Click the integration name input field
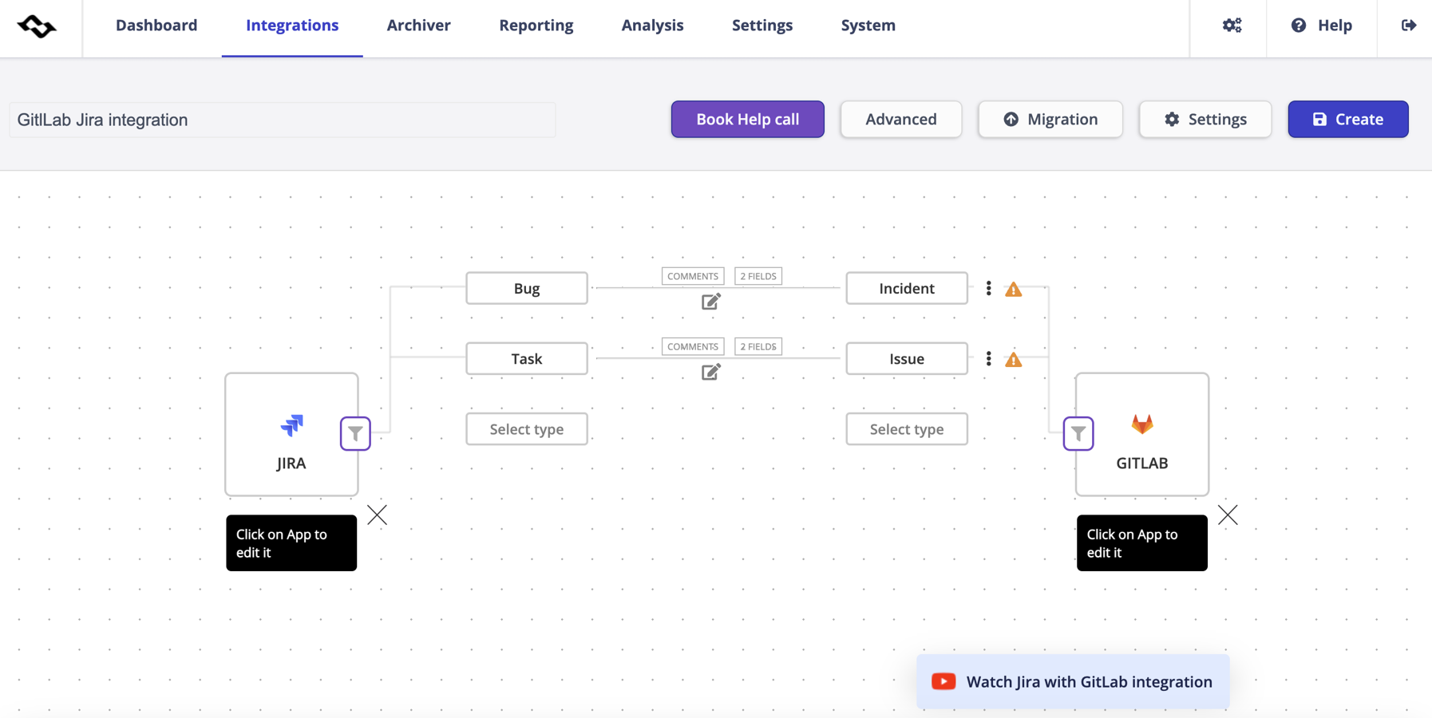The image size is (1432, 718). (x=283, y=120)
